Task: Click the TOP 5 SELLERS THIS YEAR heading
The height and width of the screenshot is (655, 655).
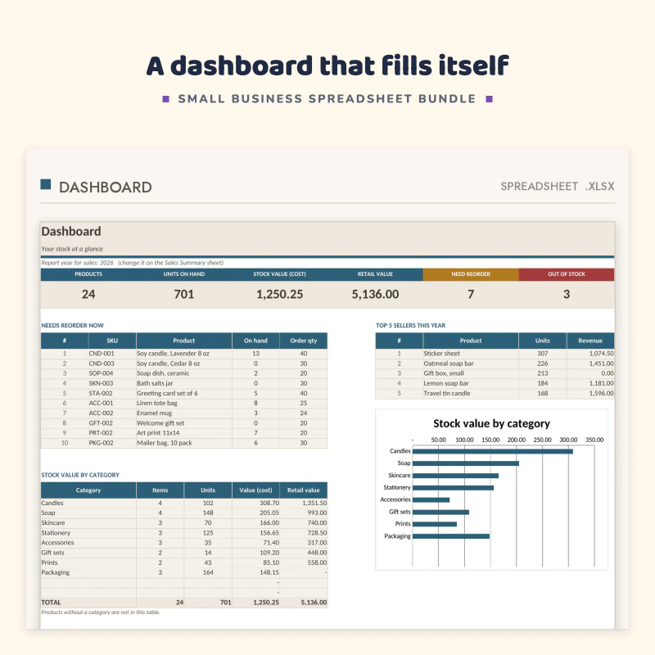Action: click(411, 325)
